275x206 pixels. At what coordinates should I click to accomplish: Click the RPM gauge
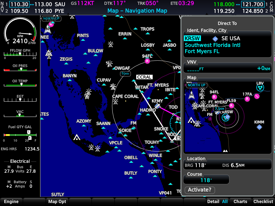[x=20, y=31]
